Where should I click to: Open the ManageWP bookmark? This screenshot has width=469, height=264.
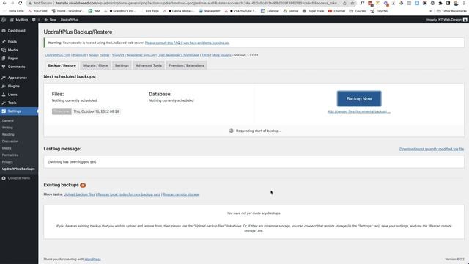(210, 11)
